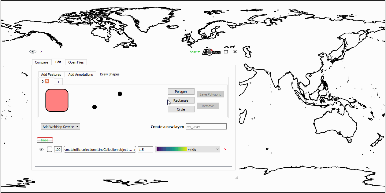This screenshot has height=193, width=386.
Task: Select the base layer tab
Action: (x=45, y=140)
